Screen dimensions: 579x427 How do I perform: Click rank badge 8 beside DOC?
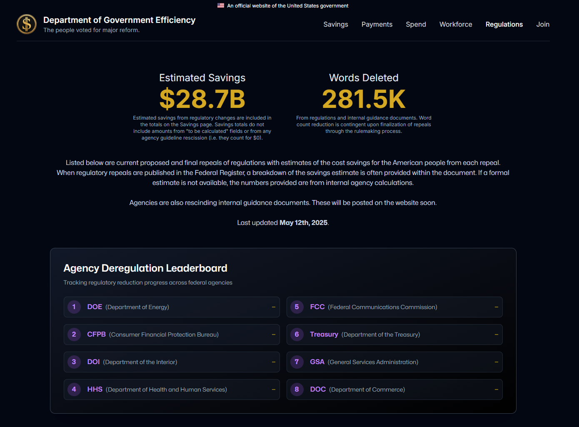[297, 390]
